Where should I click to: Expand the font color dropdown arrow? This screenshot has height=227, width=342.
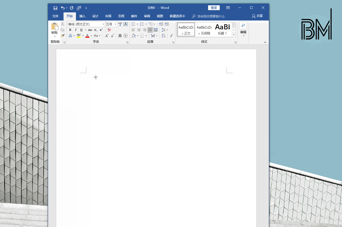pyautogui.click(x=91, y=36)
